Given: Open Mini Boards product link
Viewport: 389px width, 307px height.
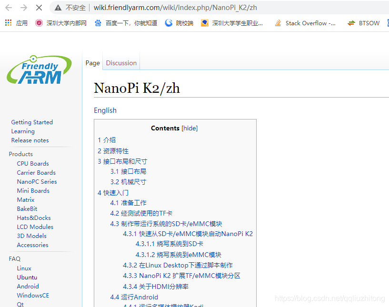Looking at the screenshot, I should point(33,191).
